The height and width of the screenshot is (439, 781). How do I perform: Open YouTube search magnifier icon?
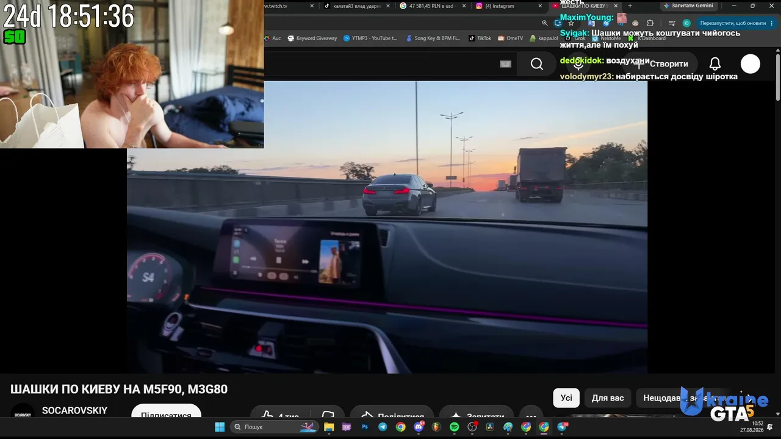(536, 64)
